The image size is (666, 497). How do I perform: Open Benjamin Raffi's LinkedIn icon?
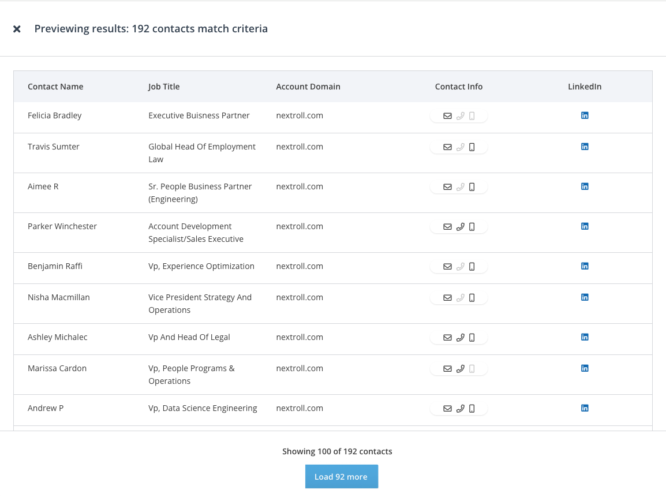point(585,266)
